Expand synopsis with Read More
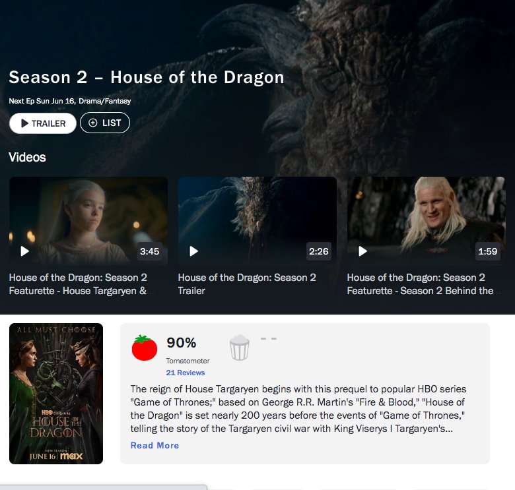The image size is (515, 490). (x=154, y=445)
